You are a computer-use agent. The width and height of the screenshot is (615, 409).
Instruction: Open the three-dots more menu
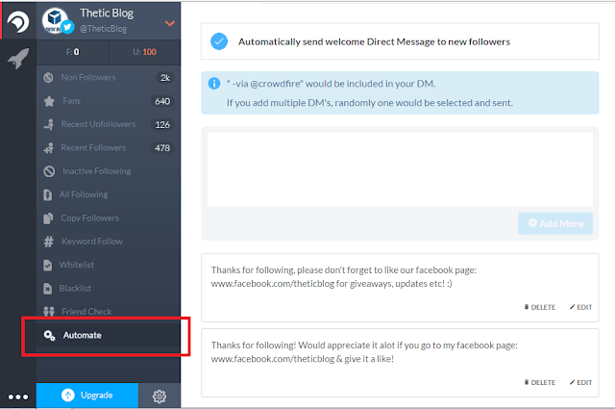pyautogui.click(x=18, y=396)
